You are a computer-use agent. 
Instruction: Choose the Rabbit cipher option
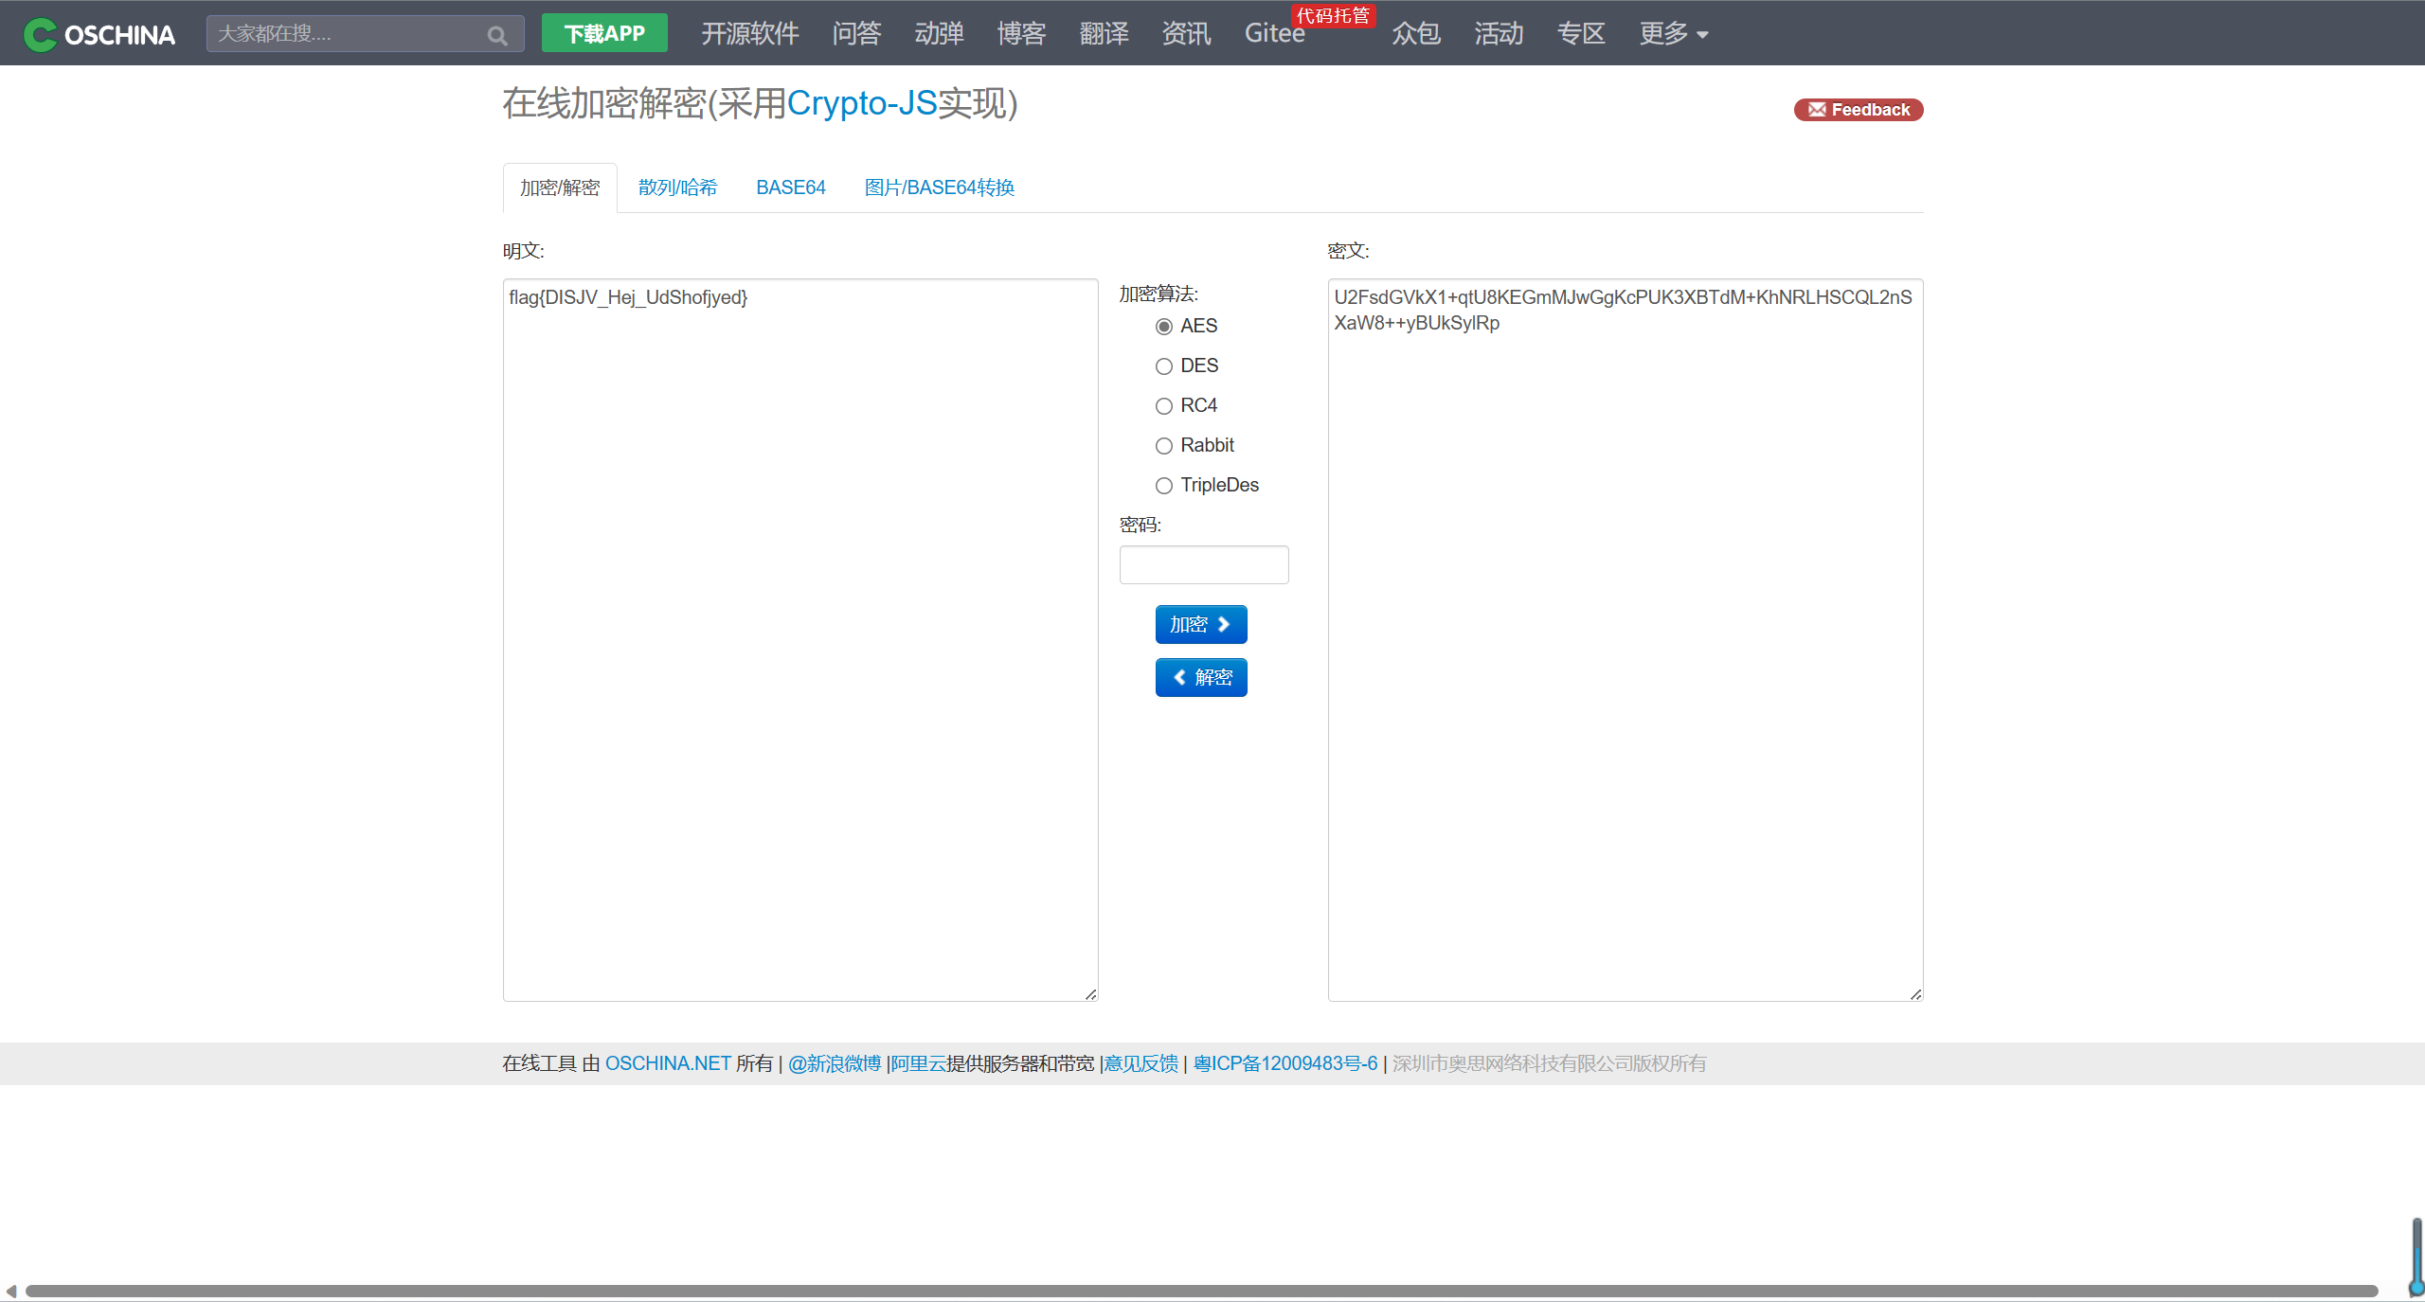[x=1164, y=446]
